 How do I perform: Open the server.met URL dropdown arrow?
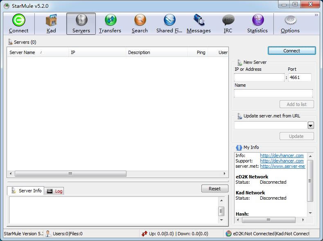311,125
